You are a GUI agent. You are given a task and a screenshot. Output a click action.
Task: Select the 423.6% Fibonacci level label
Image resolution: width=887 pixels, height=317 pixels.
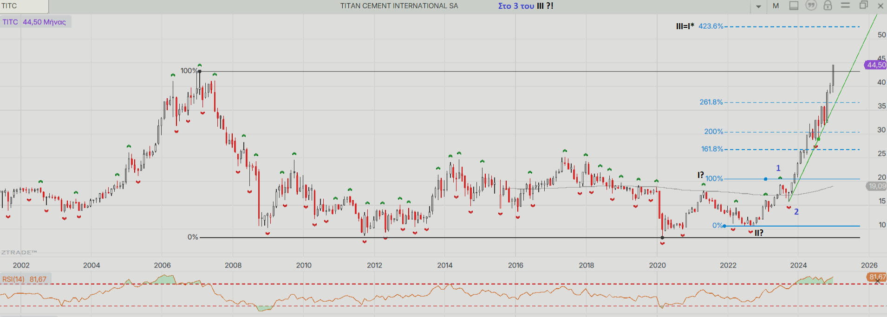711,26
